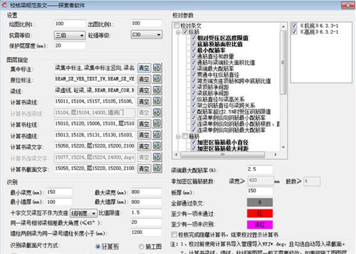Screen dimensions: 356x254
Task: Collapse the 纵筋 tree node
Action: (x=178, y=33)
